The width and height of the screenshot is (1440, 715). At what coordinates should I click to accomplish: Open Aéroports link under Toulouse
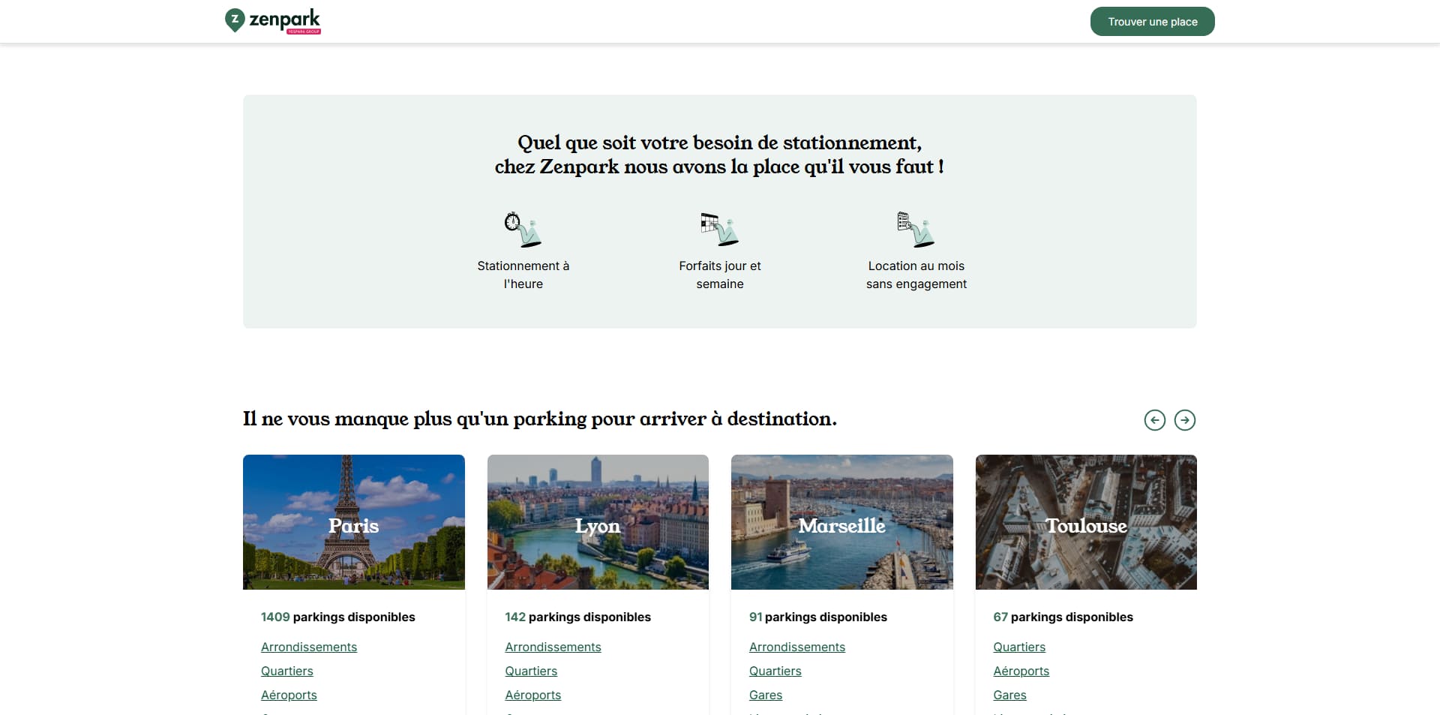tap(1021, 671)
